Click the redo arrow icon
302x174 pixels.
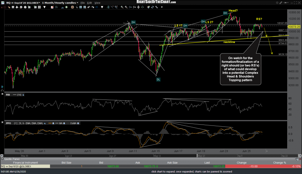93,7
